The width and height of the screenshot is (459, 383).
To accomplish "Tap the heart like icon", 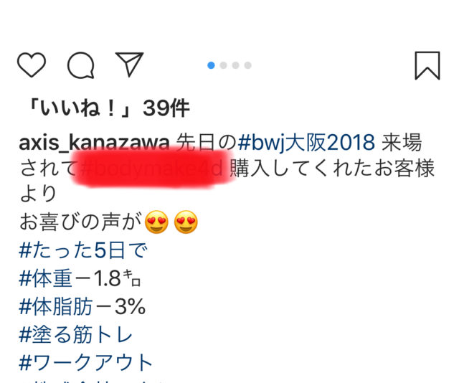I will (x=32, y=65).
